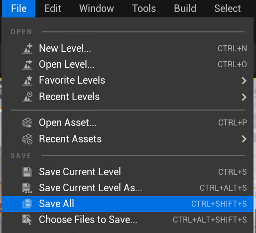Viewport: 256px width, 233px height.
Task: Click the Save Current Level floppy icon
Action: (27, 172)
